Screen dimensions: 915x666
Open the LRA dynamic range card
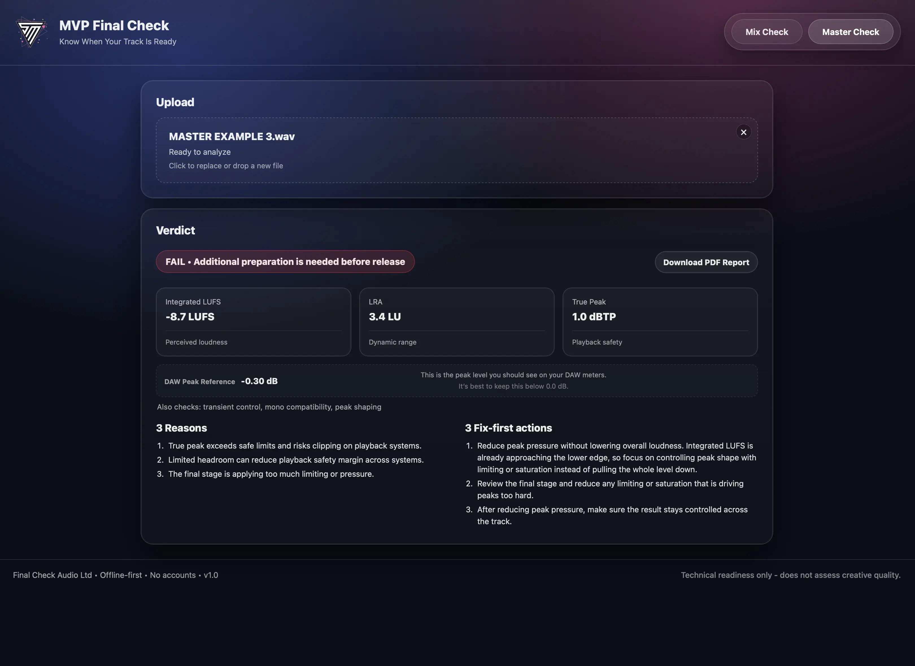click(x=456, y=321)
